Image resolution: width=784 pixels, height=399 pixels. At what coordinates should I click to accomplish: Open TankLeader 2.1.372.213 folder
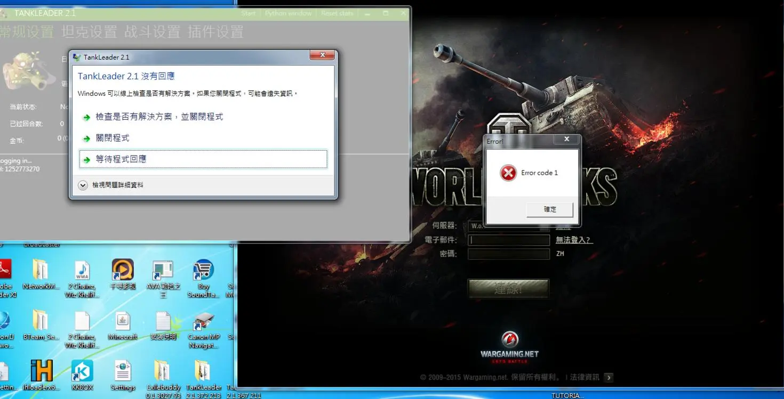[x=203, y=379]
